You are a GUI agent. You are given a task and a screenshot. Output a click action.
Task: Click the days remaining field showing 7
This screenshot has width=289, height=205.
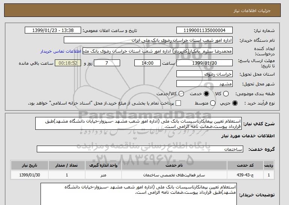pyautogui.click(x=107, y=63)
